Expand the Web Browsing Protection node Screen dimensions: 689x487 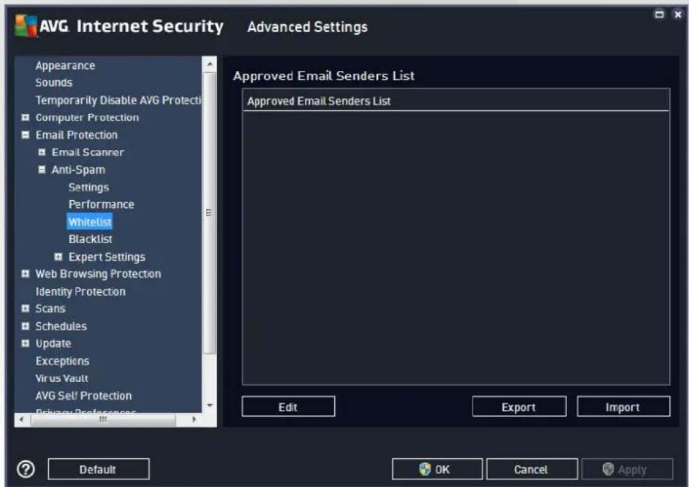click(x=25, y=274)
